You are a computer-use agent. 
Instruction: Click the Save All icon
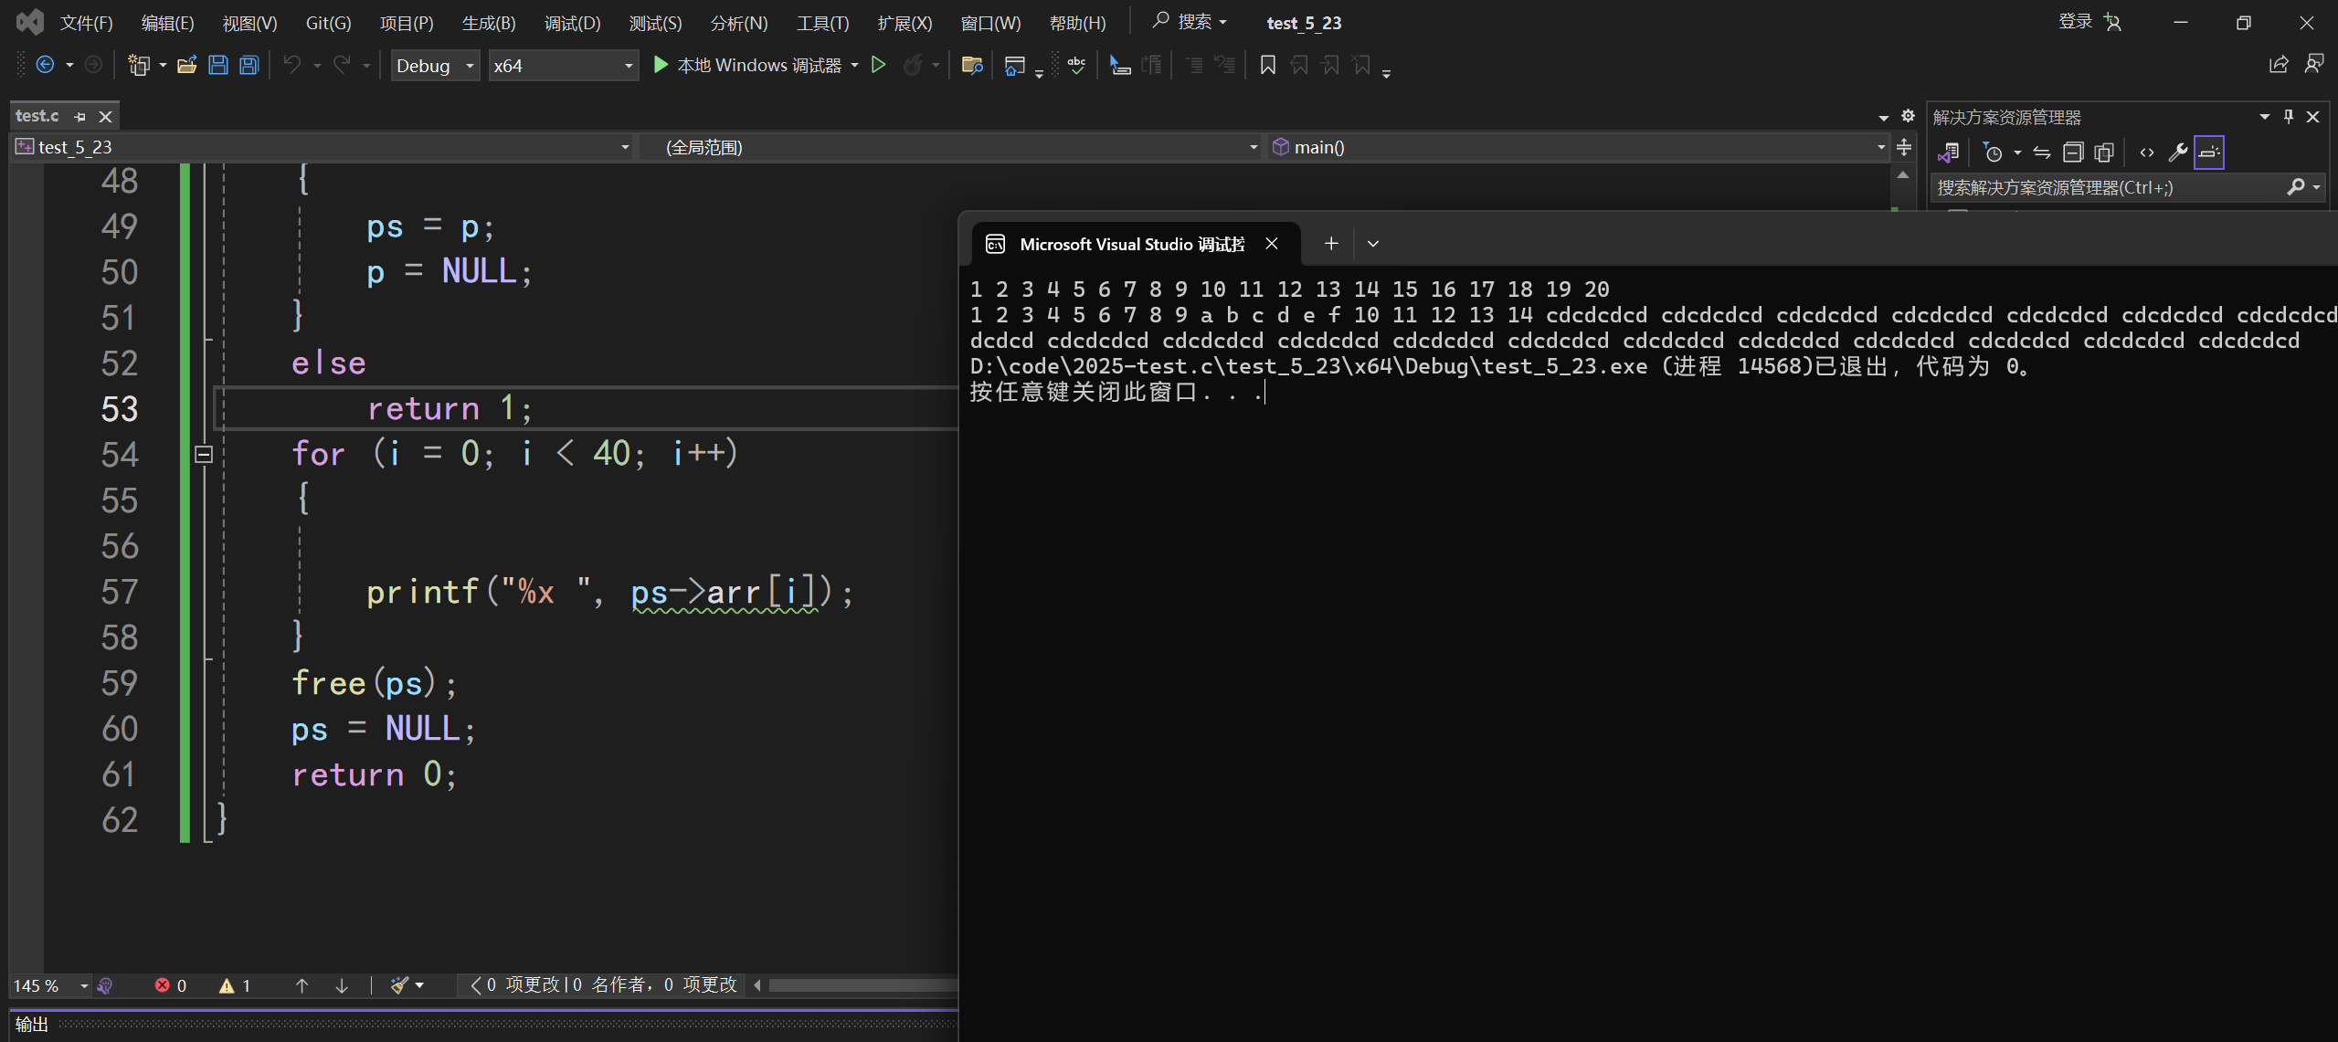pos(249,64)
